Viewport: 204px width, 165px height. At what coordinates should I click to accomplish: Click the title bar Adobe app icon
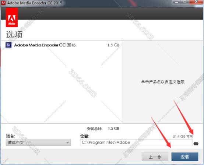[3, 3]
